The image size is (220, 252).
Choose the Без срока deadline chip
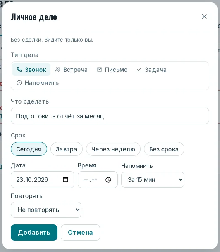(x=164, y=149)
